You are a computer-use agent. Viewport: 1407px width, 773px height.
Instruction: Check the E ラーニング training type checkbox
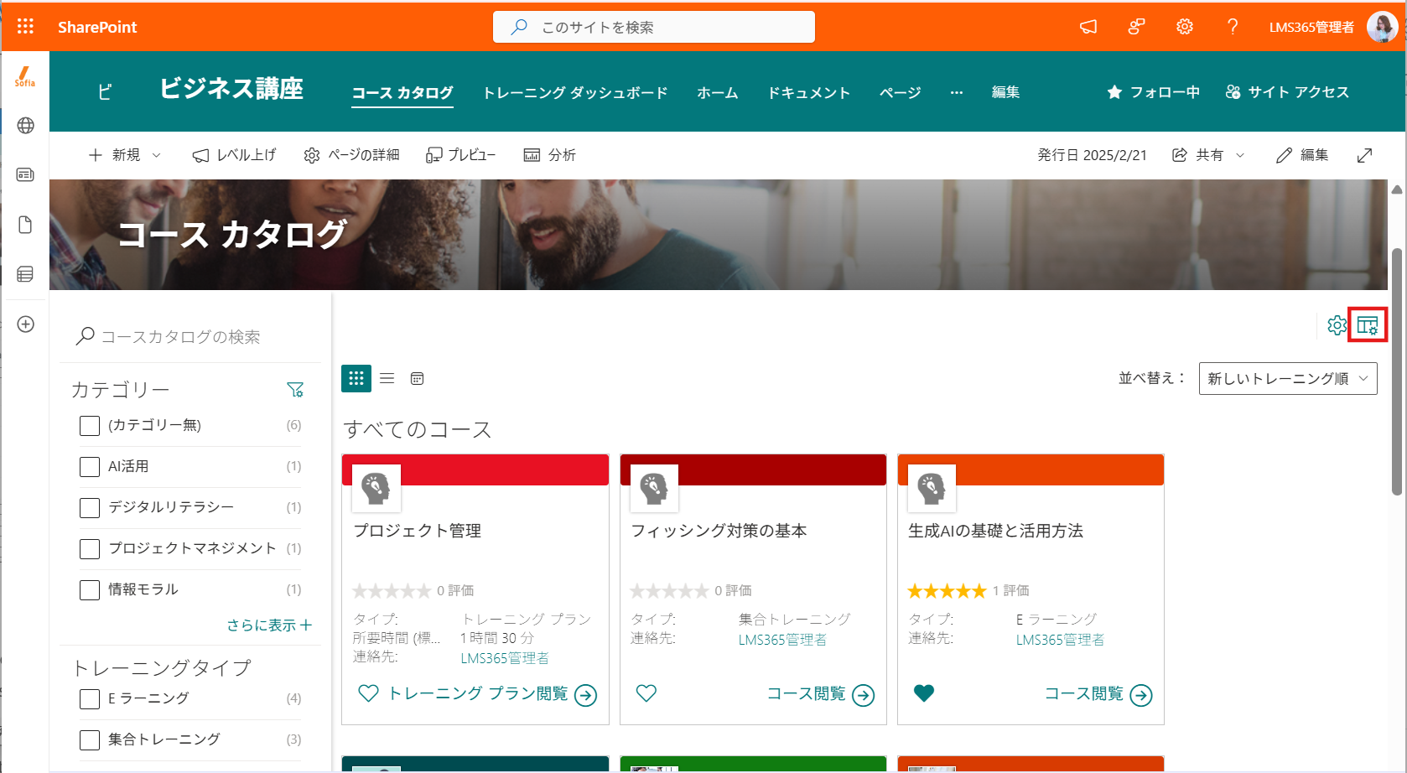click(90, 699)
